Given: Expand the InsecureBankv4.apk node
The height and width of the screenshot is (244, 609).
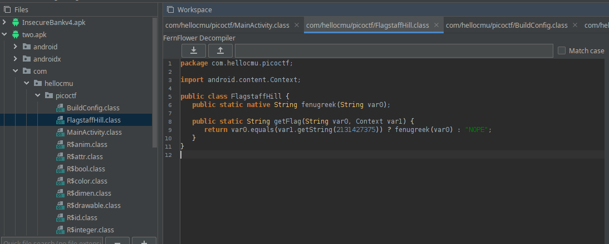Looking at the screenshot, I should tap(4, 22).
